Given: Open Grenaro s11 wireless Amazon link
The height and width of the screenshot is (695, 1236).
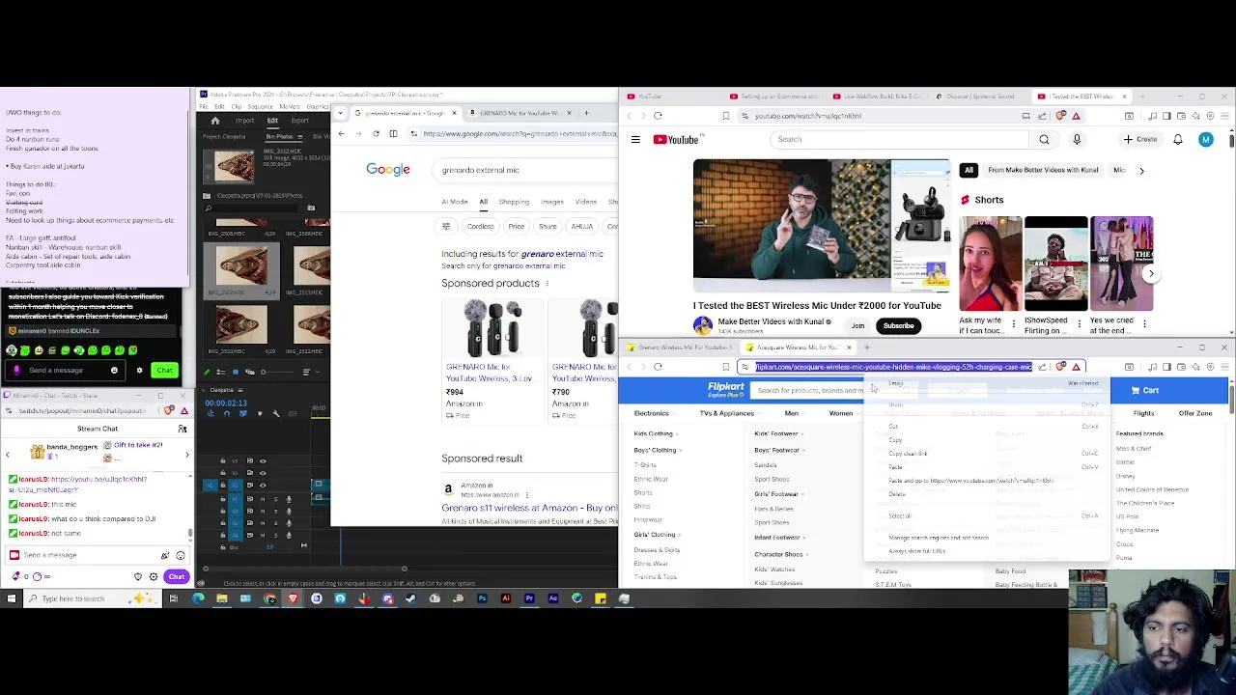Looking at the screenshot, I should (x=529, y=508).
